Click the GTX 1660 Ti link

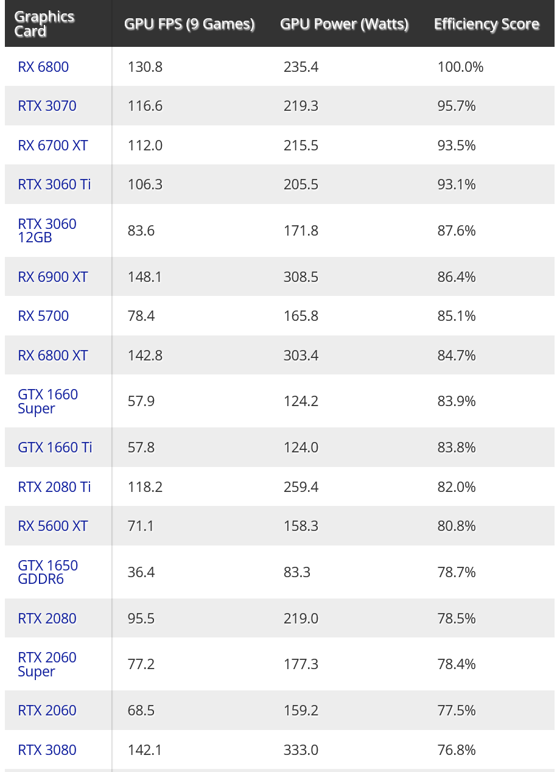(x=55, y=447)
